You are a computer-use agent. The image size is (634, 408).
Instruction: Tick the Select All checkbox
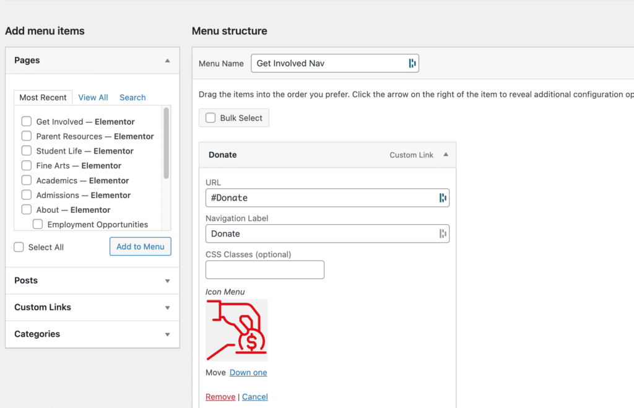click(x=19, y=247)
